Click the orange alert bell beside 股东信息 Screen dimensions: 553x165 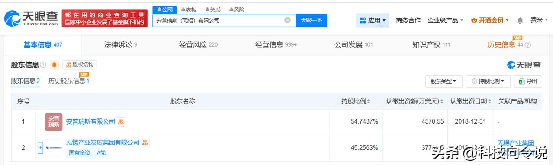point(55,65)
